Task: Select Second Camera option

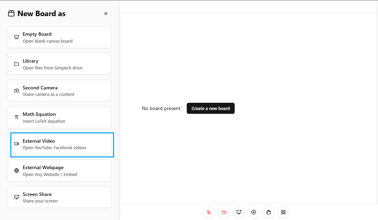Action: 59,91
